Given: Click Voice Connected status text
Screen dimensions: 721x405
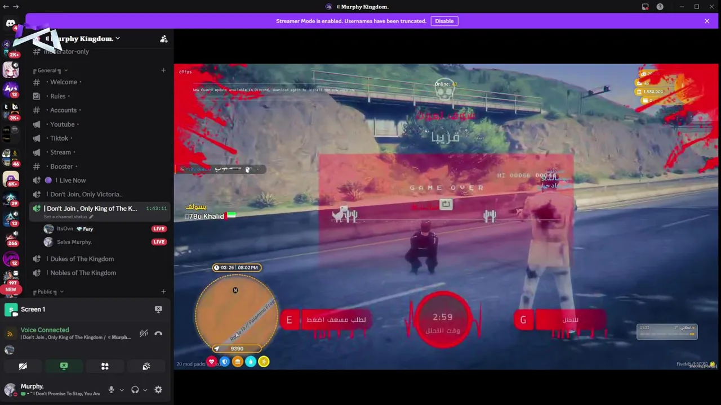Looking at the screenshot, I should coord(45,330).
